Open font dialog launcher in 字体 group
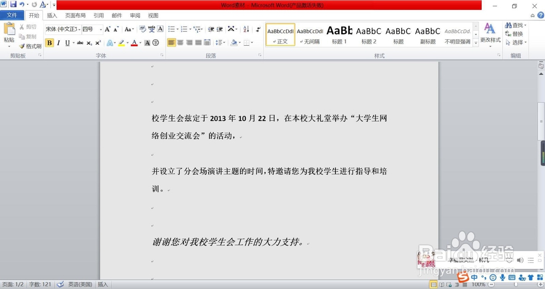Viewport: 545px width, 289px height. click(x=162, y=55)
